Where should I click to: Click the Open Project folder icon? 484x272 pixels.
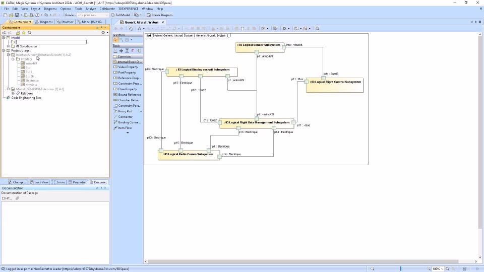coord(11,15)
